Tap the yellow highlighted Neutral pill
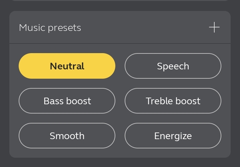Image resolution: width=240 pixels, height=167 pixels. point(67,66)
